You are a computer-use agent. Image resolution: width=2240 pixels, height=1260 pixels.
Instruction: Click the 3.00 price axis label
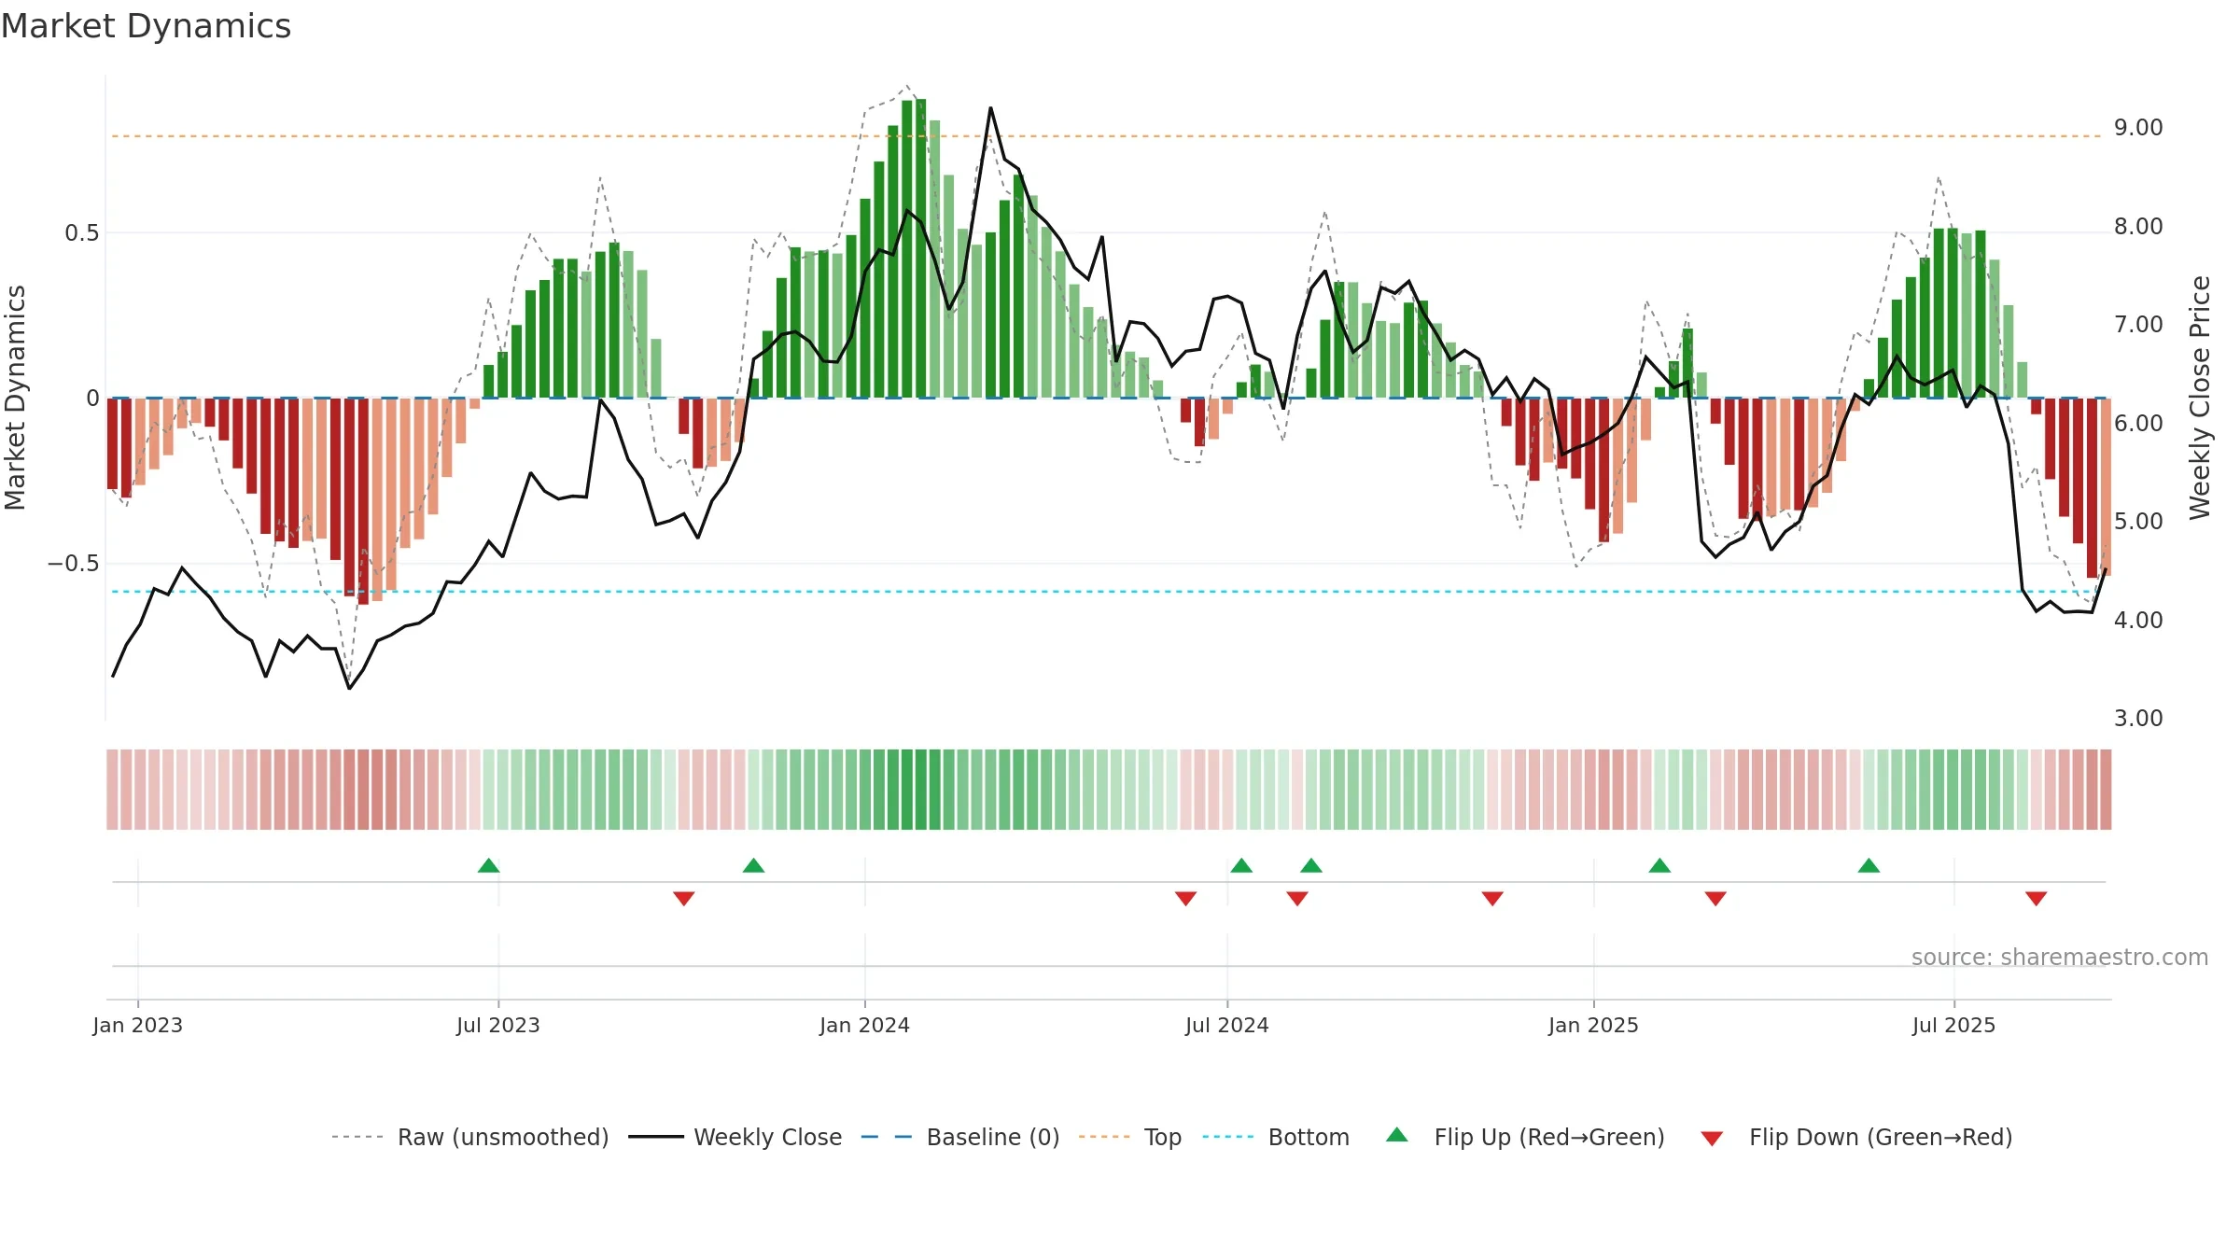pos(2138,719)
